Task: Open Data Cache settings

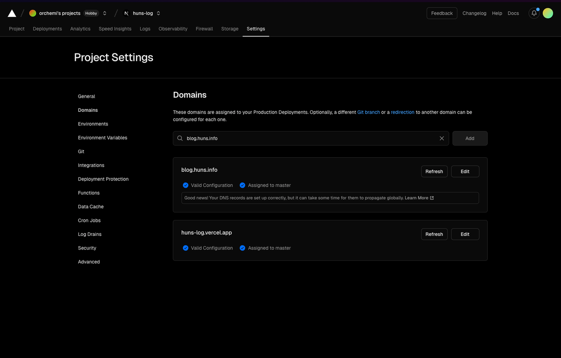Action: [91, 207]
